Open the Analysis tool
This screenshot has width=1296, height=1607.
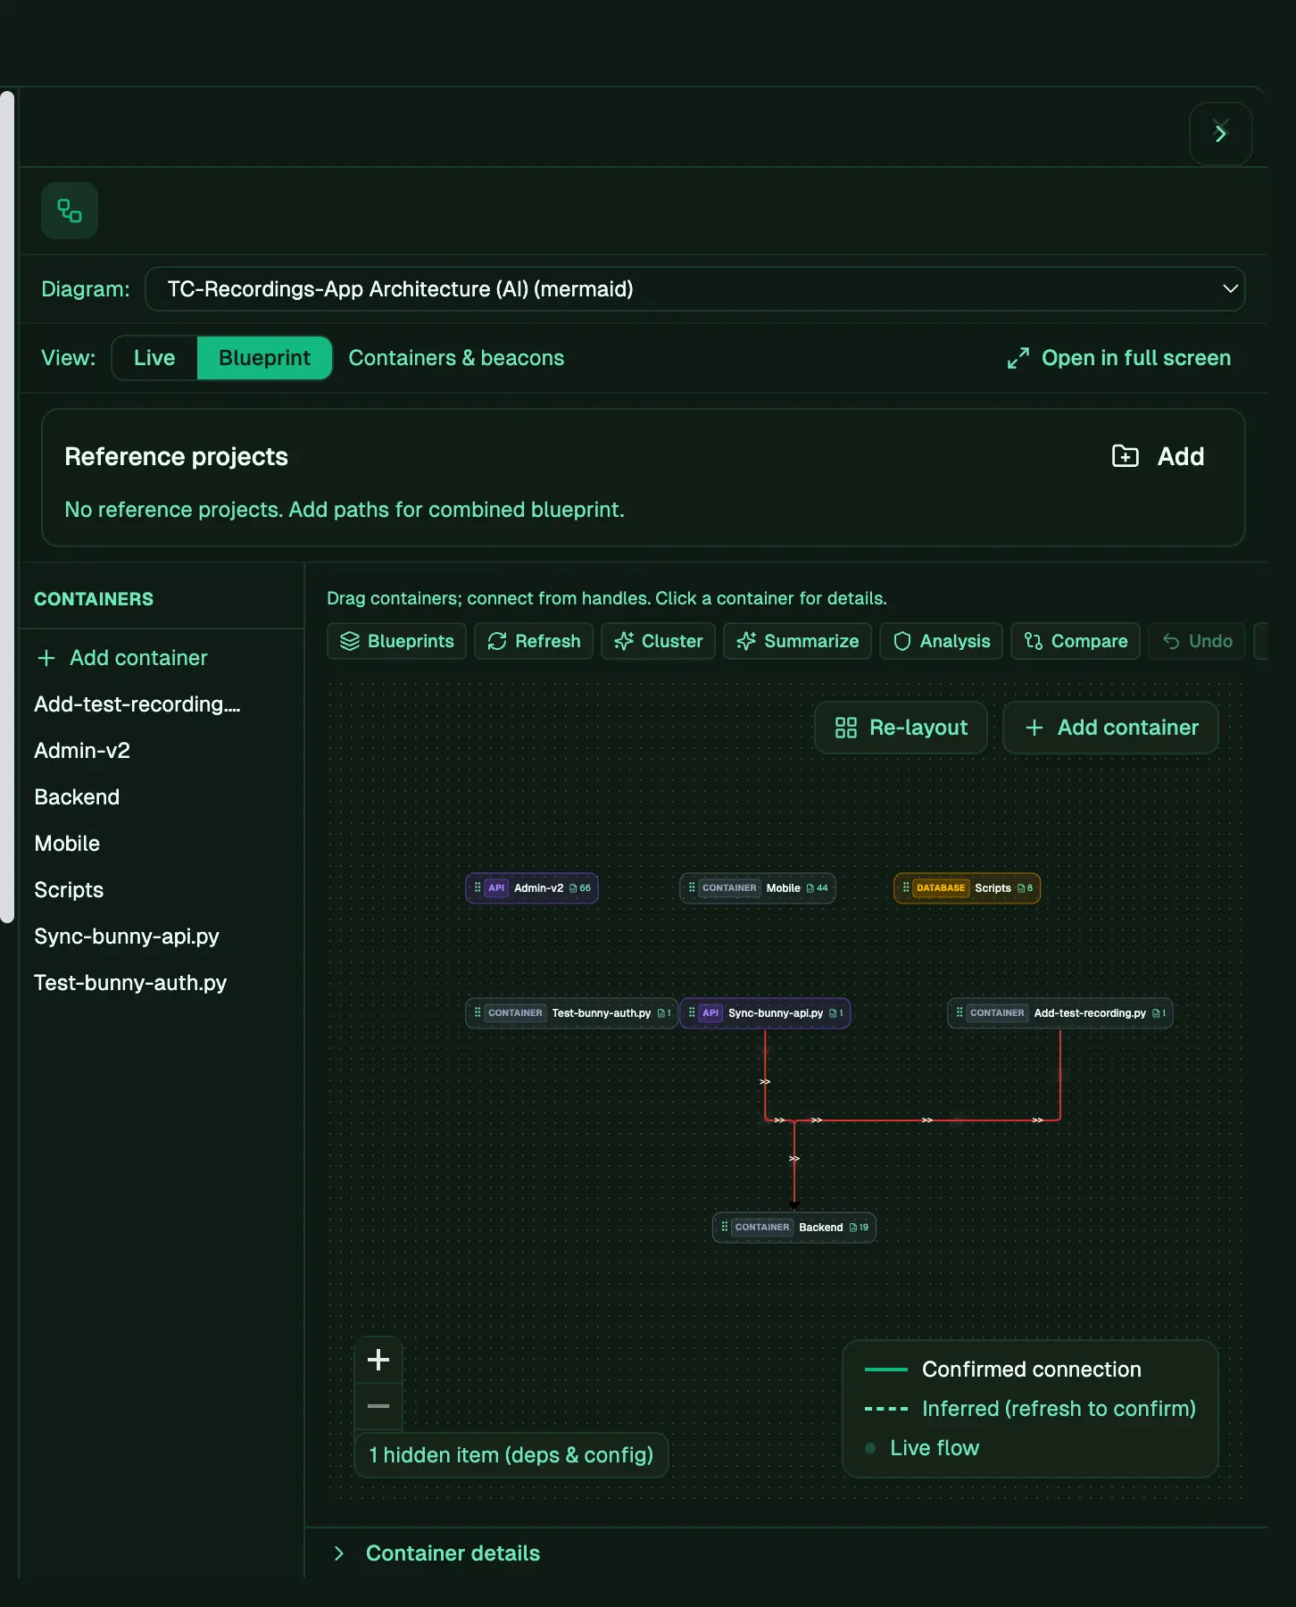[x=942, y=641]
